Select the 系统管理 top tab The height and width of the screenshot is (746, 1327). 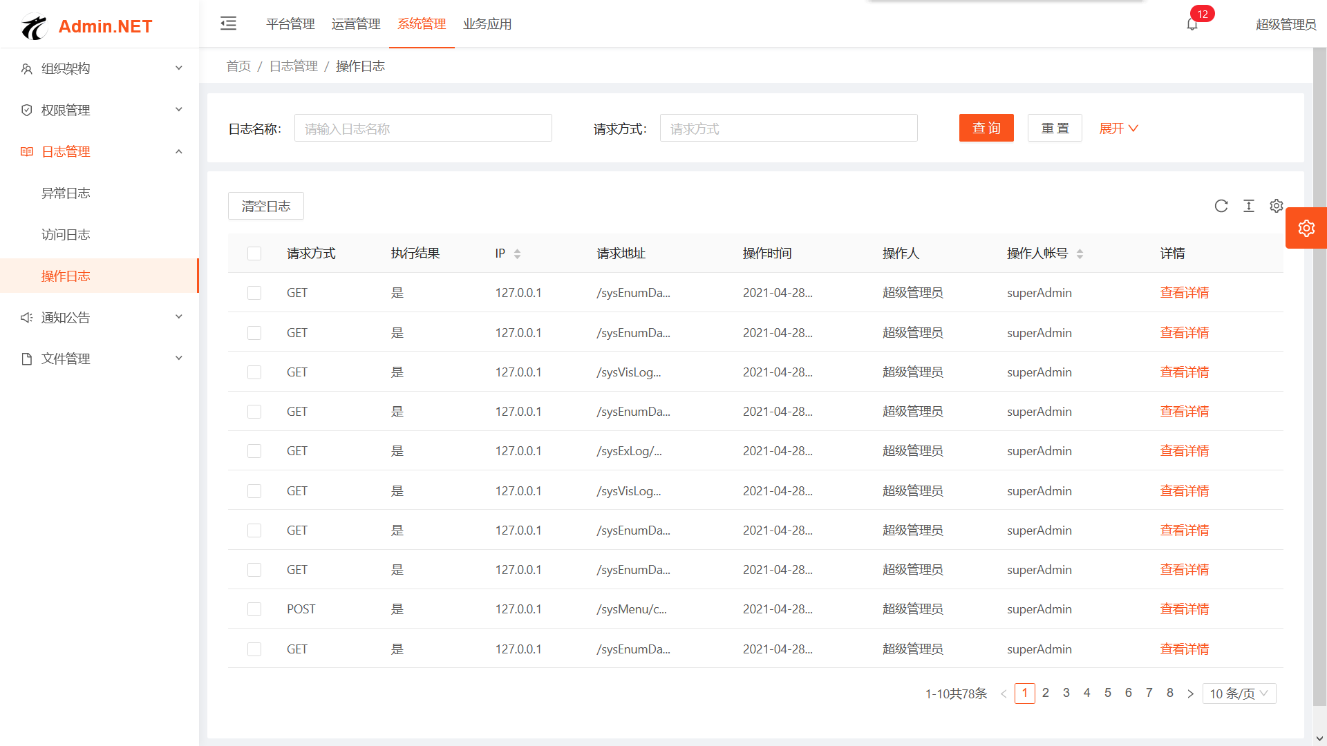click(422, 24)
